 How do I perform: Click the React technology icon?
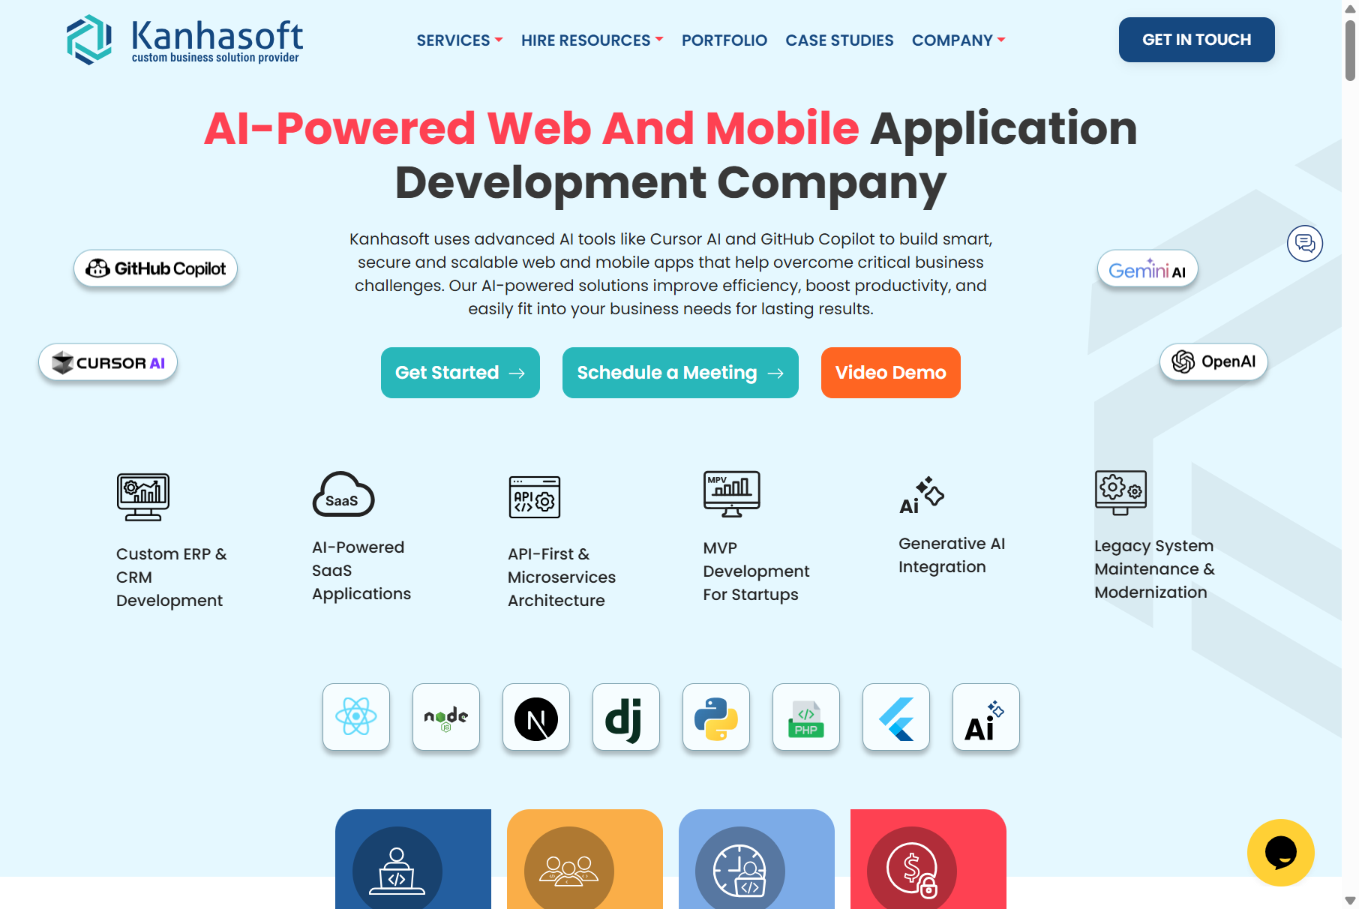[356, 717]
